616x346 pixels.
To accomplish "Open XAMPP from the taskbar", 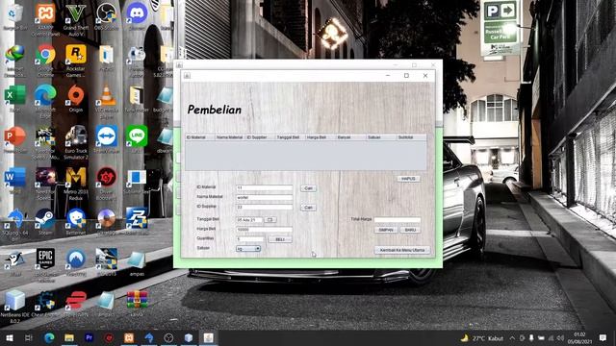I will (129, 337).
